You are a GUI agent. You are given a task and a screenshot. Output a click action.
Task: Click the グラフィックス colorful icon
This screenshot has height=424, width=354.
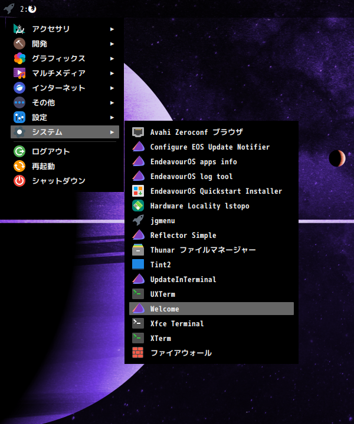(x=19, y=58)
